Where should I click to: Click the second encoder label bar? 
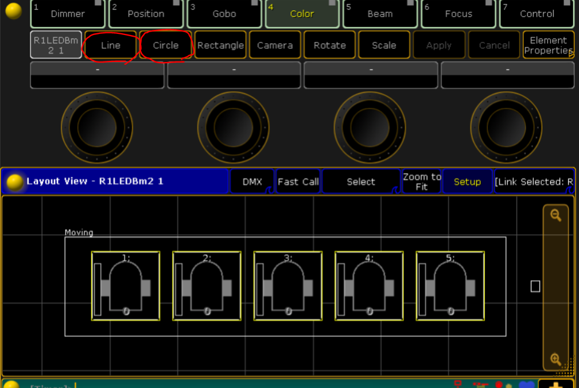234,75
